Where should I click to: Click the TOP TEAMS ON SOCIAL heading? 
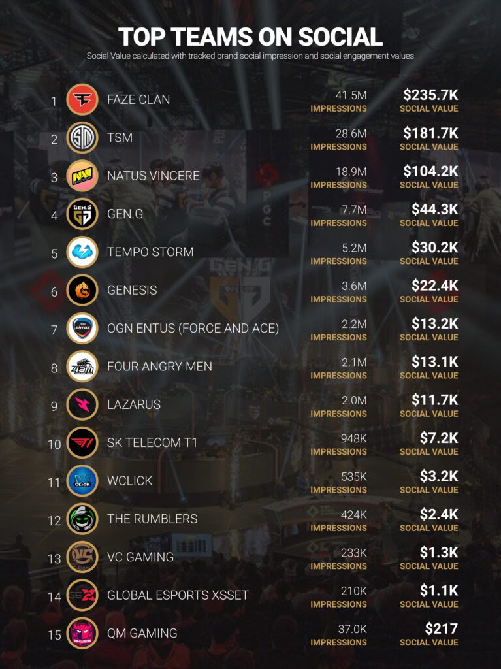[251, 37]
